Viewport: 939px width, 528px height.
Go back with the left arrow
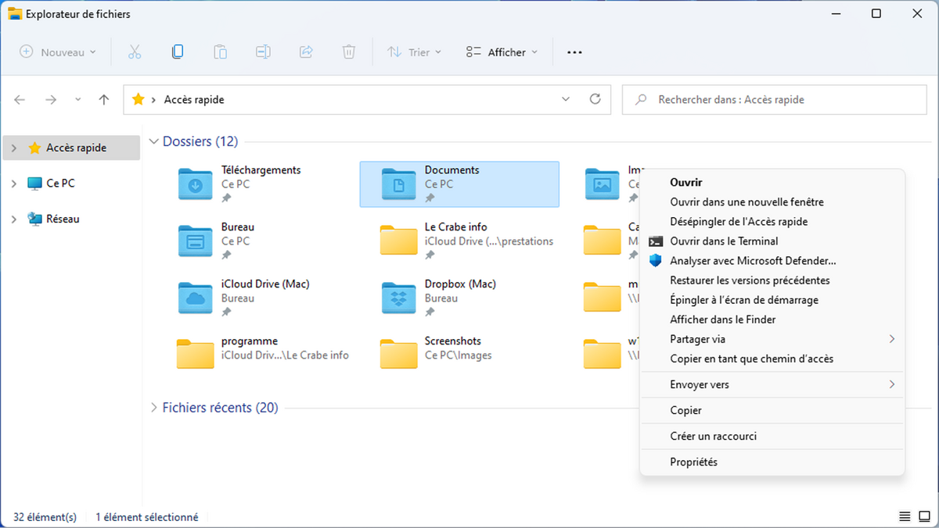20,100
